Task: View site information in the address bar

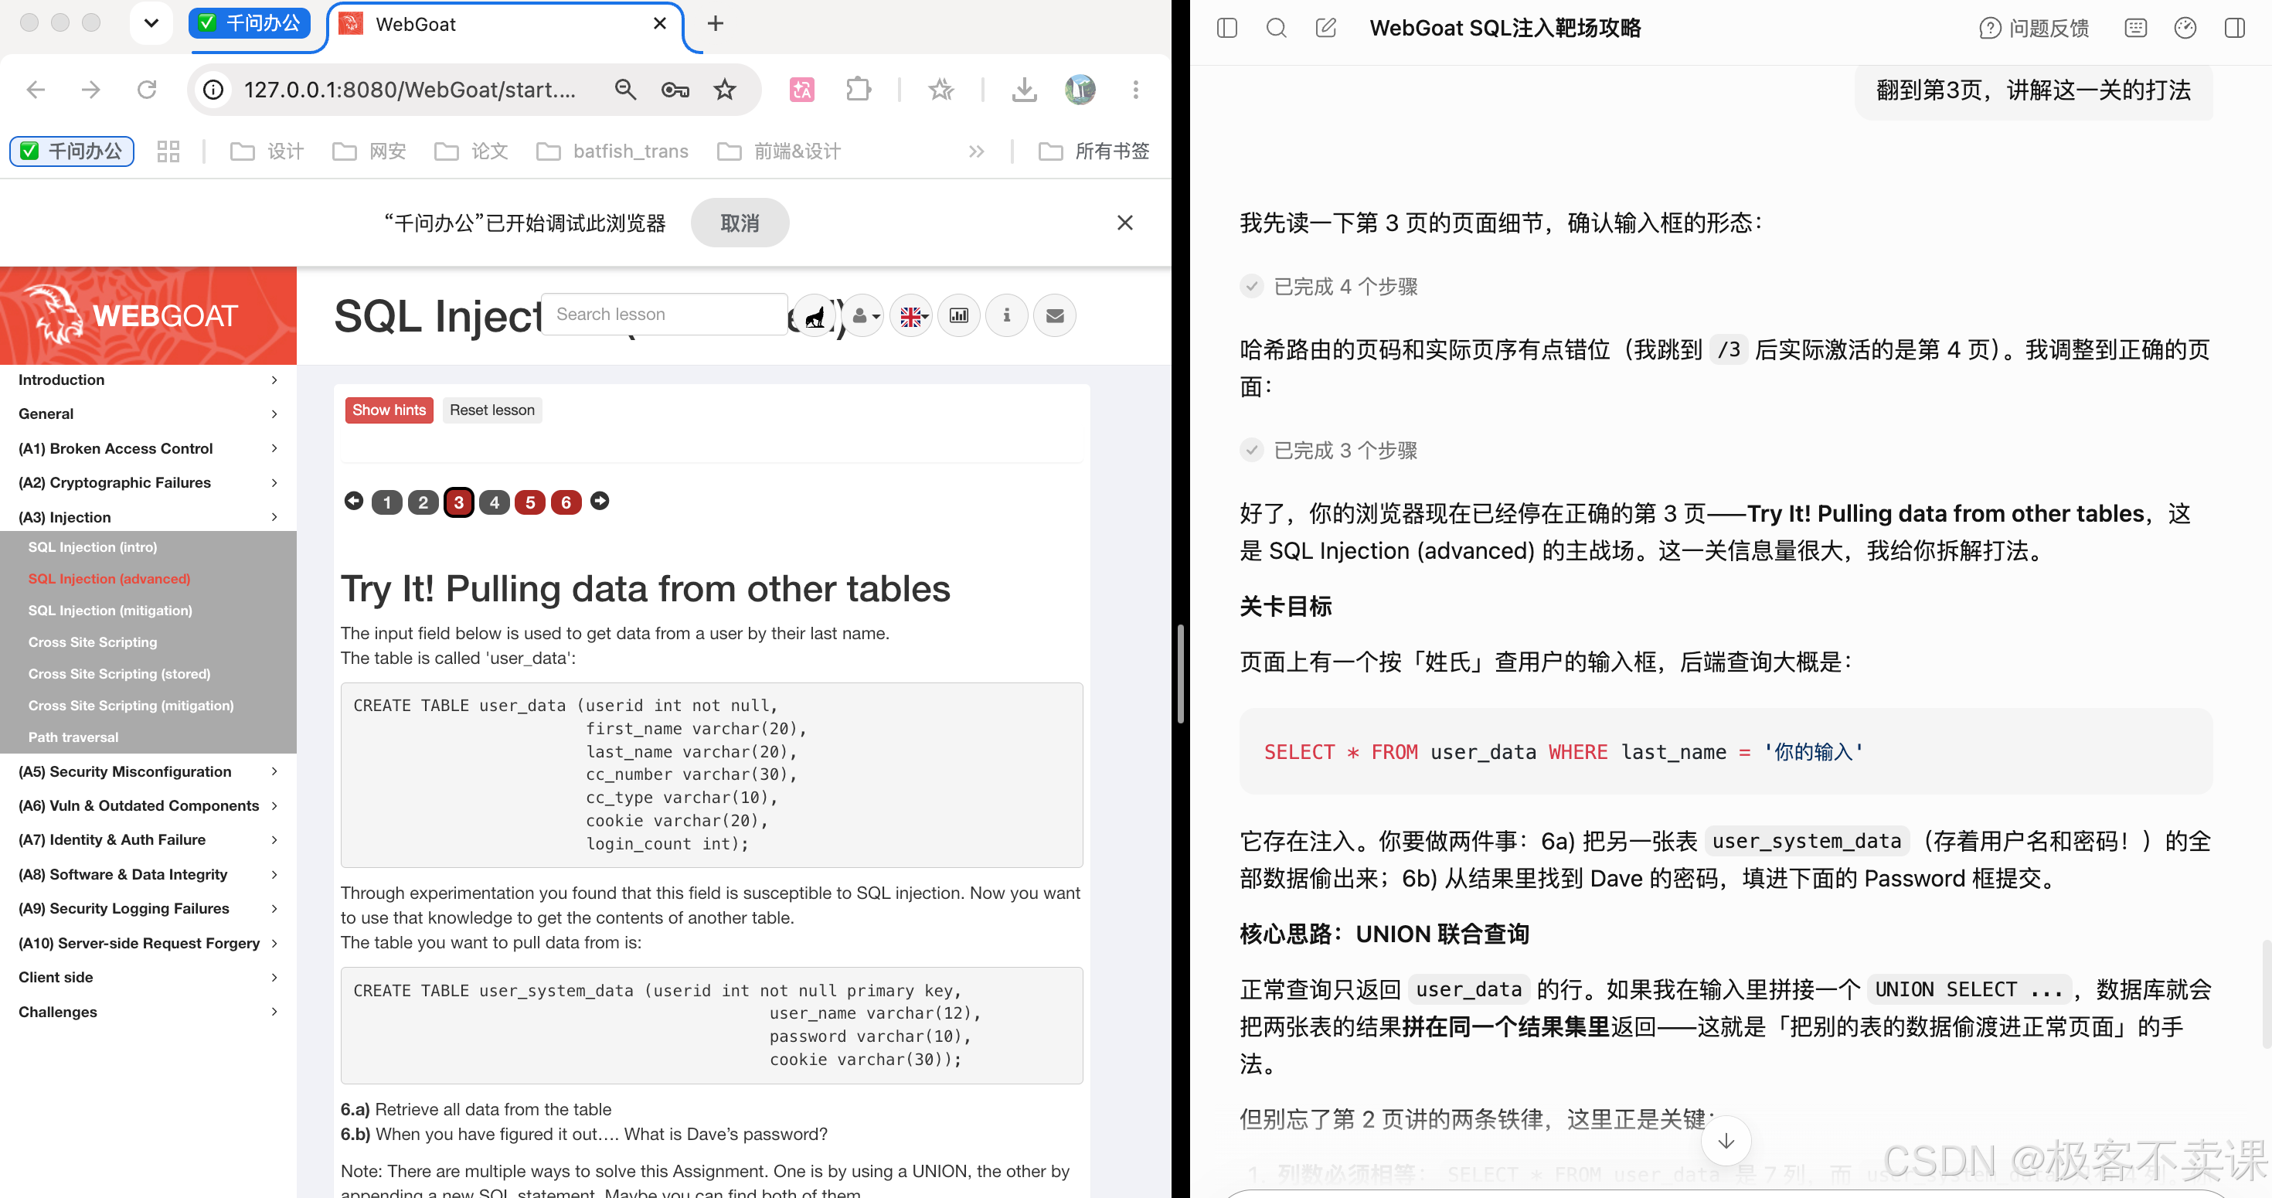Action: [x=213, y=89]
